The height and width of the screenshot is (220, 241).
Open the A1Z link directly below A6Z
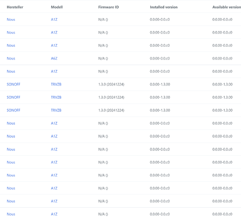tap(54, 71)
